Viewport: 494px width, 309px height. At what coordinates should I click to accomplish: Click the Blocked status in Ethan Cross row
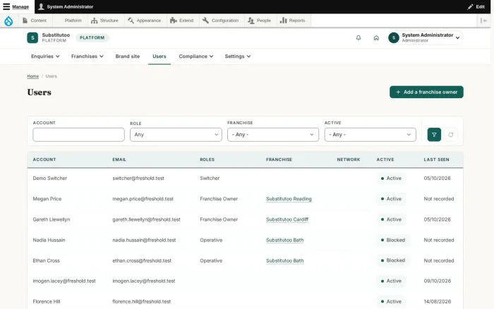[393, 260]
